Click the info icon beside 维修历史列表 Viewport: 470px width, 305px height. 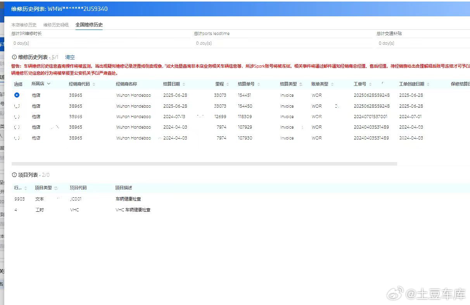pos(14,57)
